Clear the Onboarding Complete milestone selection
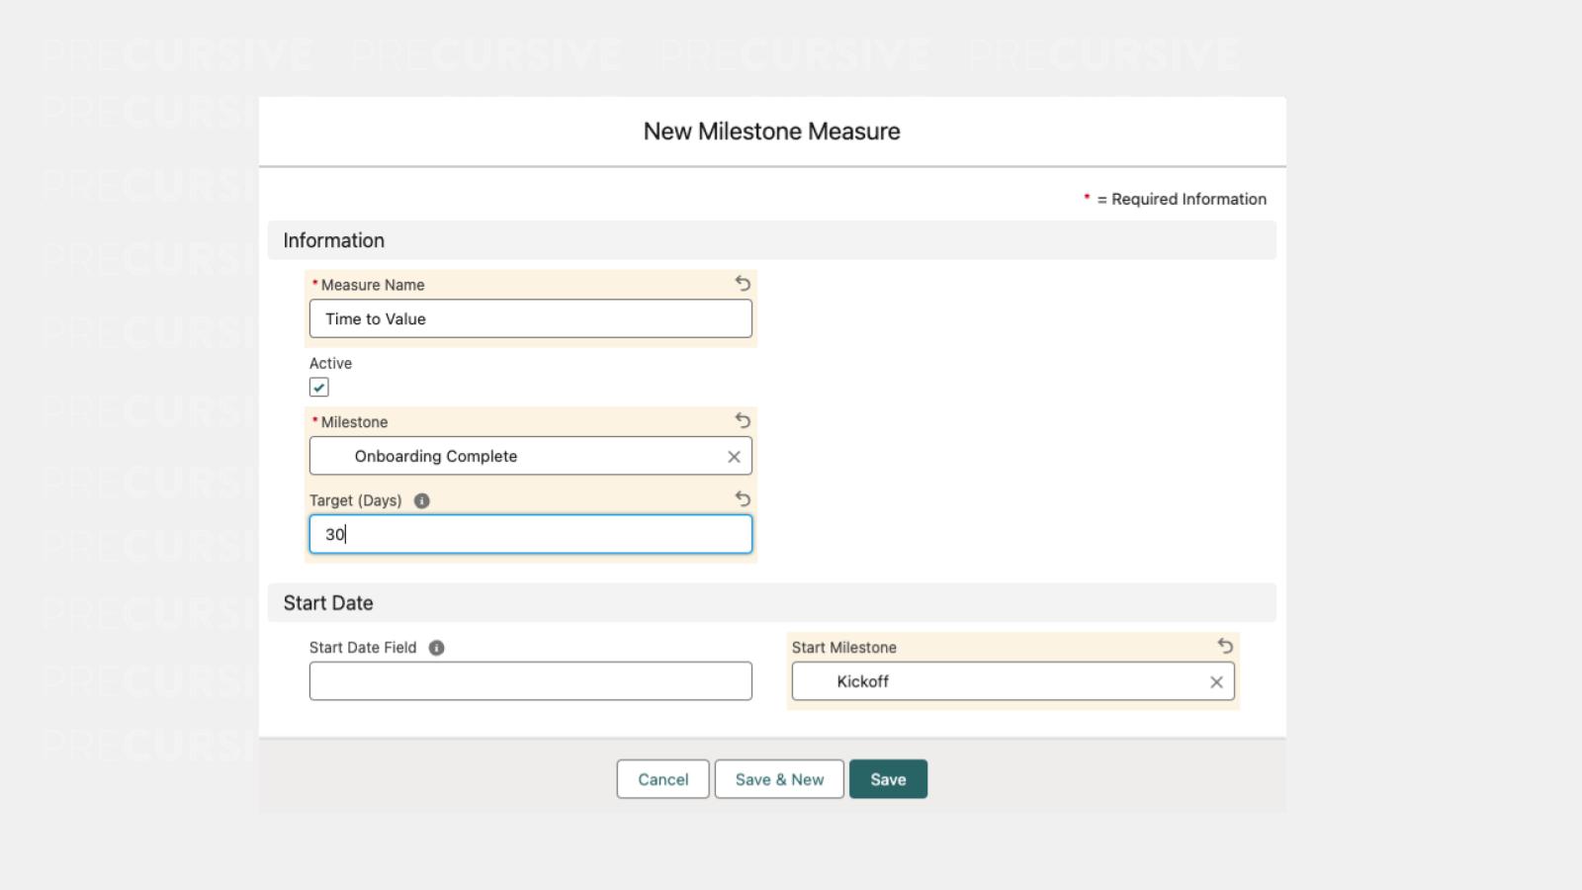The image size is (1582, 890). (734, 456)
